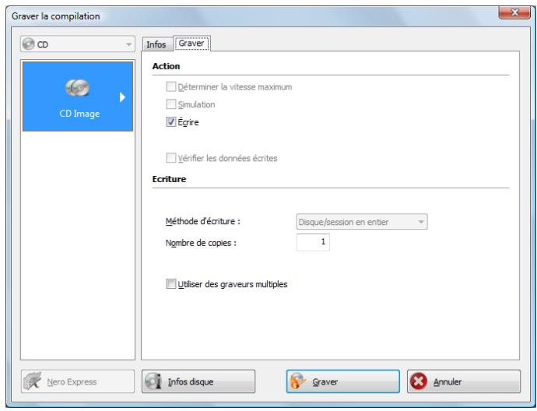The width and height of the screenshot is (537, 411).
Task: Open the CD media type dropdown
Action: (x=78, y=44)
